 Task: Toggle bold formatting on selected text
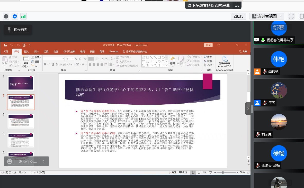tap(45, 64)
